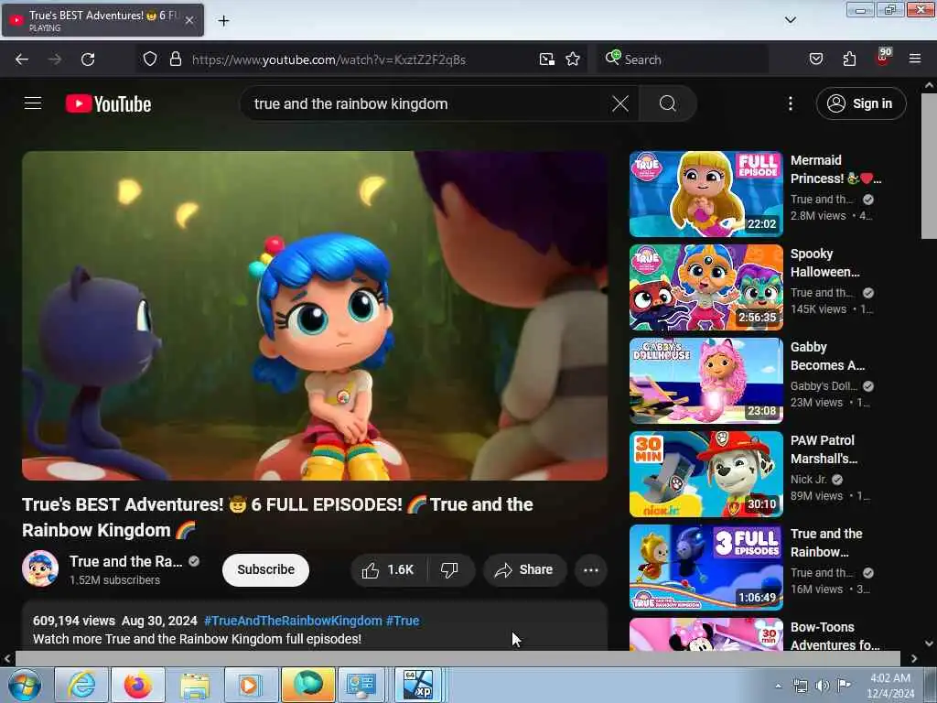The image size is (937, 703).
Task: Open YouTube settings three-dot menu
Action: click(790, 104)
